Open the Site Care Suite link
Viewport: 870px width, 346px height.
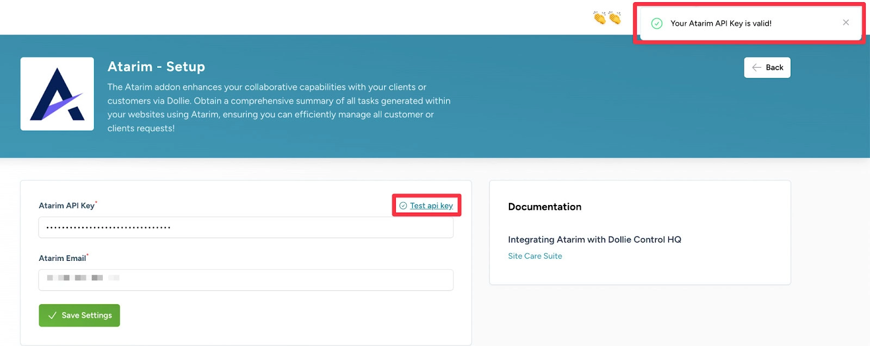point(535,256)
